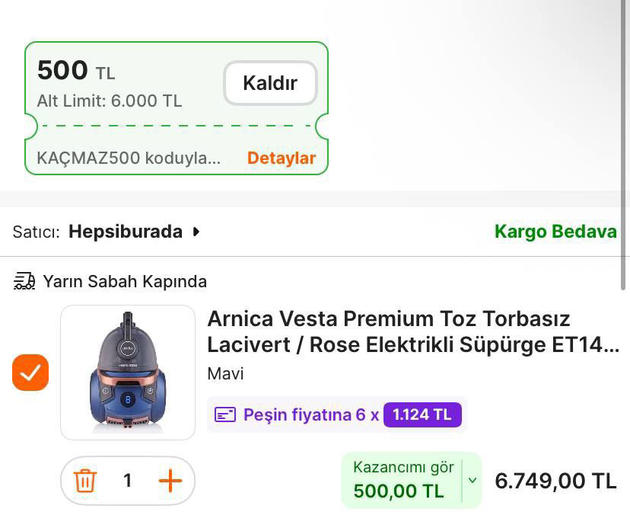Click the delivery truck icon
This screenshot has height=528, width=630.
click(24, 281)
